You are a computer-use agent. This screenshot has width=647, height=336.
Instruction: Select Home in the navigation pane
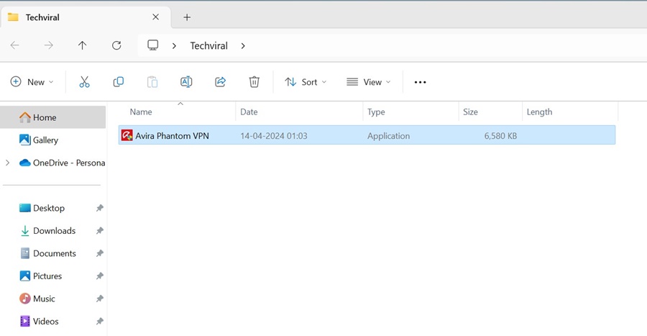(x=52, y=117)
